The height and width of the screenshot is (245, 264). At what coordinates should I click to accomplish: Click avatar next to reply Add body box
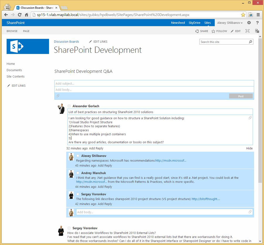(71, 212)
